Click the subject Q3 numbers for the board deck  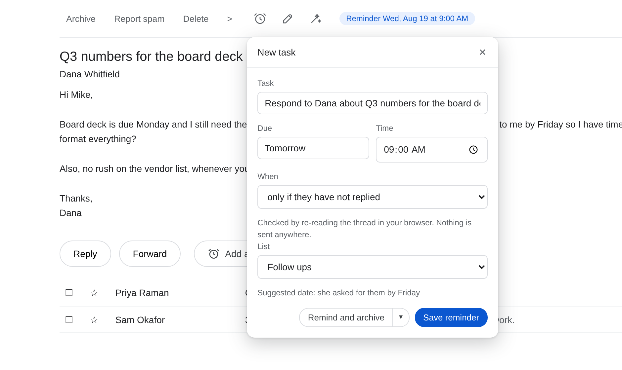pos(151,56)
